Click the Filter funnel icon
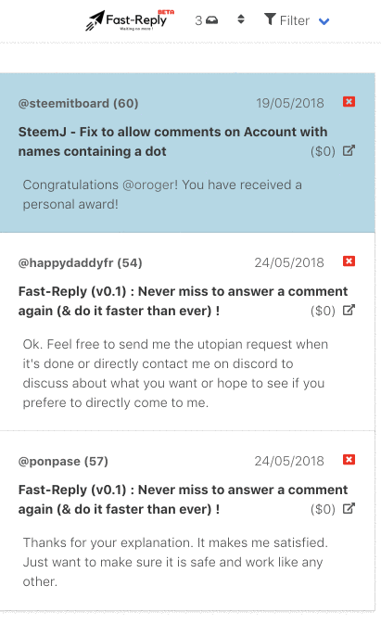Image resolution: width=381 pixels, height=624 pixels. click(x=270, y=19)
